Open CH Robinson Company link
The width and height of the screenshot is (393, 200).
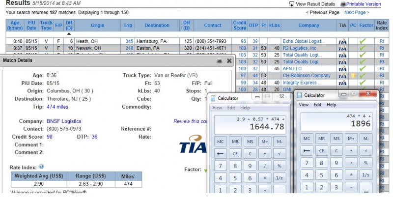tap(307, 76)
